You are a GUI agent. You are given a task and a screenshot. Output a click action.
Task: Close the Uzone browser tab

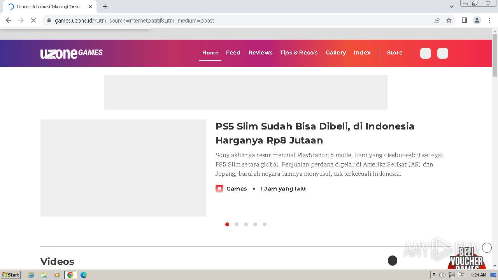click(x=90, y=7)
